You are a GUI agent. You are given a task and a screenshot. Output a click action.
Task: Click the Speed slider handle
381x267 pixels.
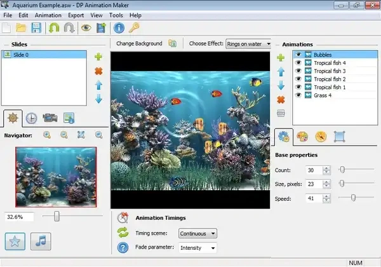pyautogui.click(x=353, y=198)
